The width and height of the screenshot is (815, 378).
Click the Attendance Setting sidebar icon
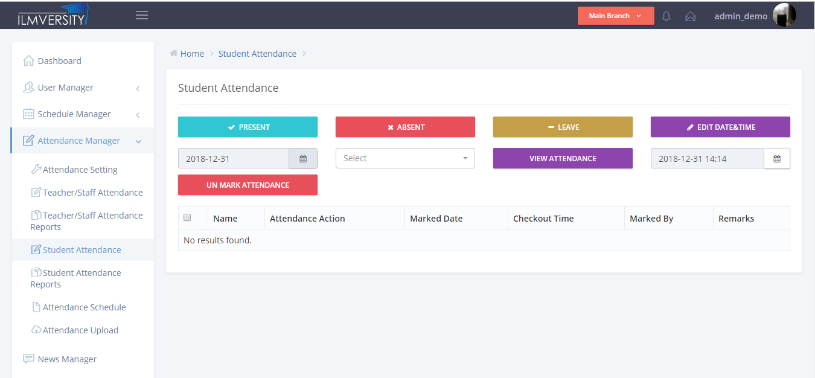[x=36, y=169]
